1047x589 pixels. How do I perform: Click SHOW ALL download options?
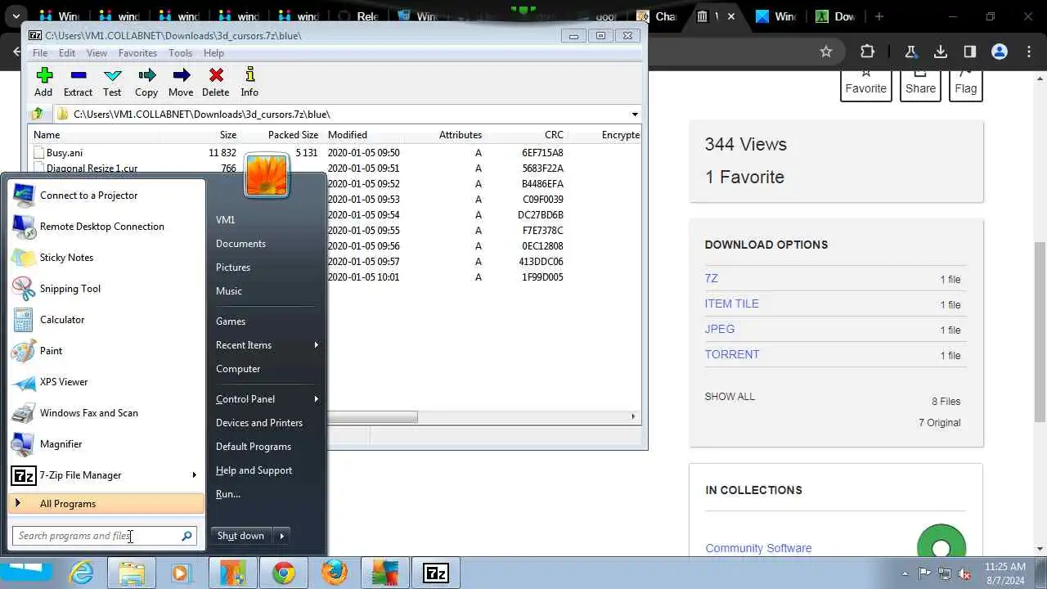click(x=730, y=397)
